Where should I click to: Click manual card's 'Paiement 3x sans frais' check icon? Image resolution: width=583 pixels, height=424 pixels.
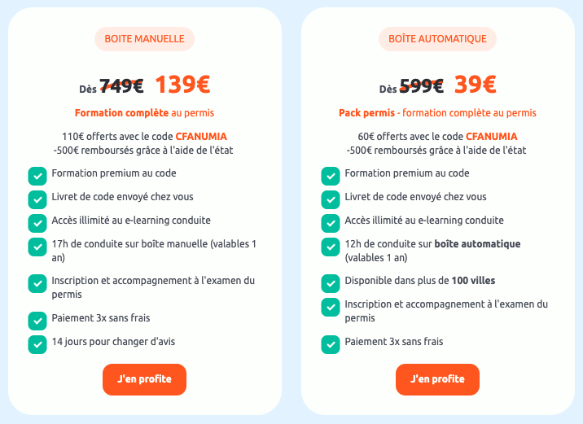37,321
